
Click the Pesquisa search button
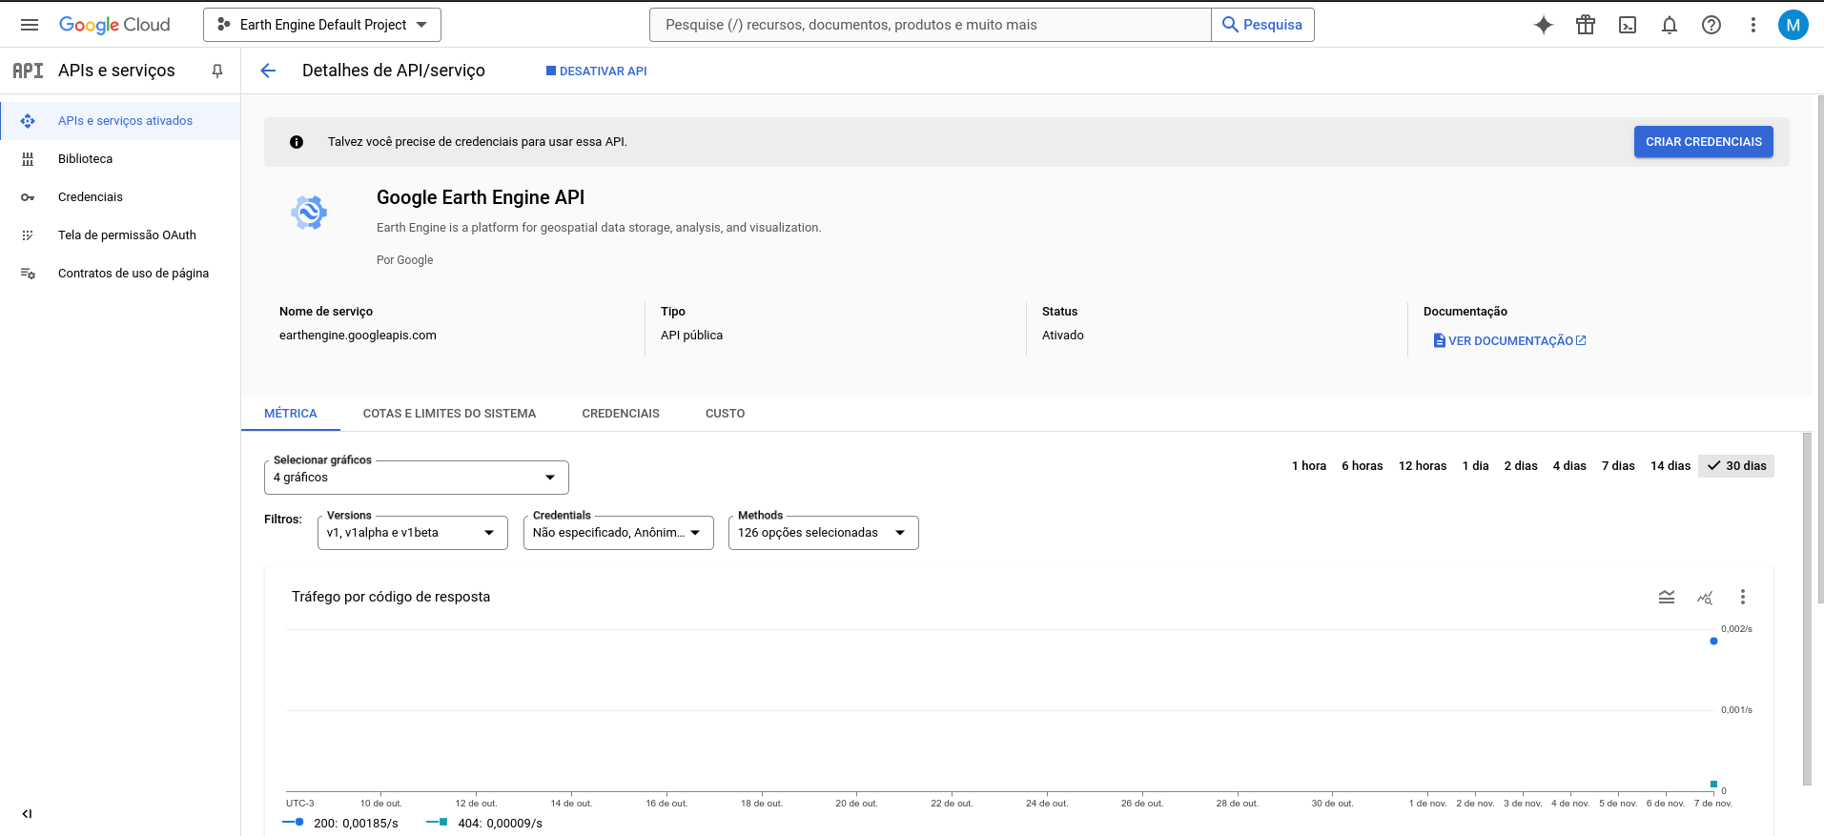pos(1262,25)
